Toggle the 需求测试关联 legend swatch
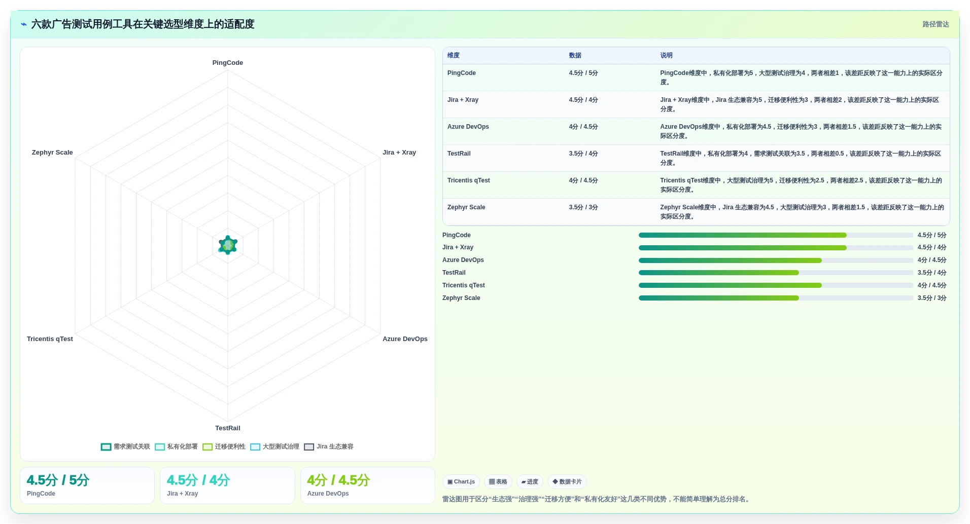This screenshot has height=524, width=970. tap(106, 447)
